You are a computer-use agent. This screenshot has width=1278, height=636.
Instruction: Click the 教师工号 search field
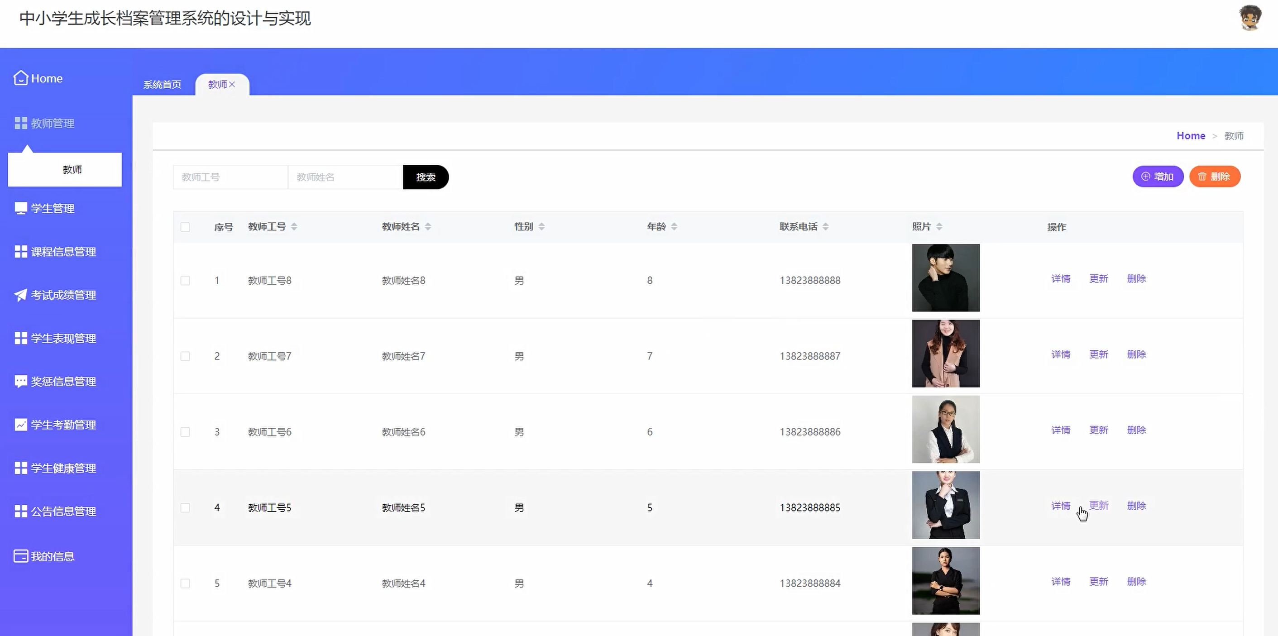point(231,177)
